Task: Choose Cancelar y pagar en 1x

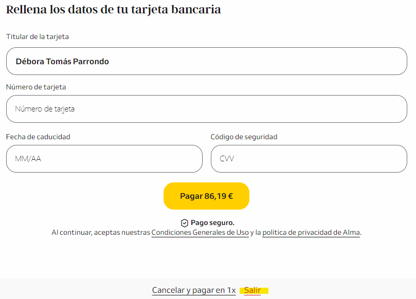Action: point(194,290)
